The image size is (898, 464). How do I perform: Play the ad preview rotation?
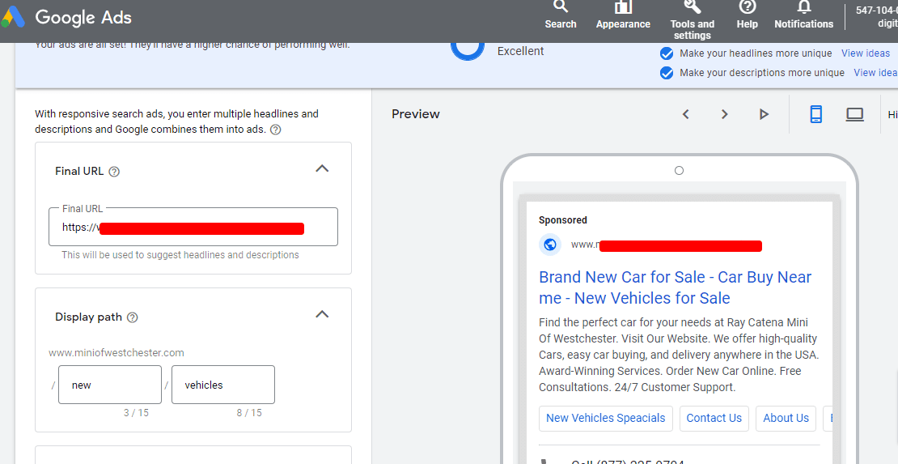(764, 114)
